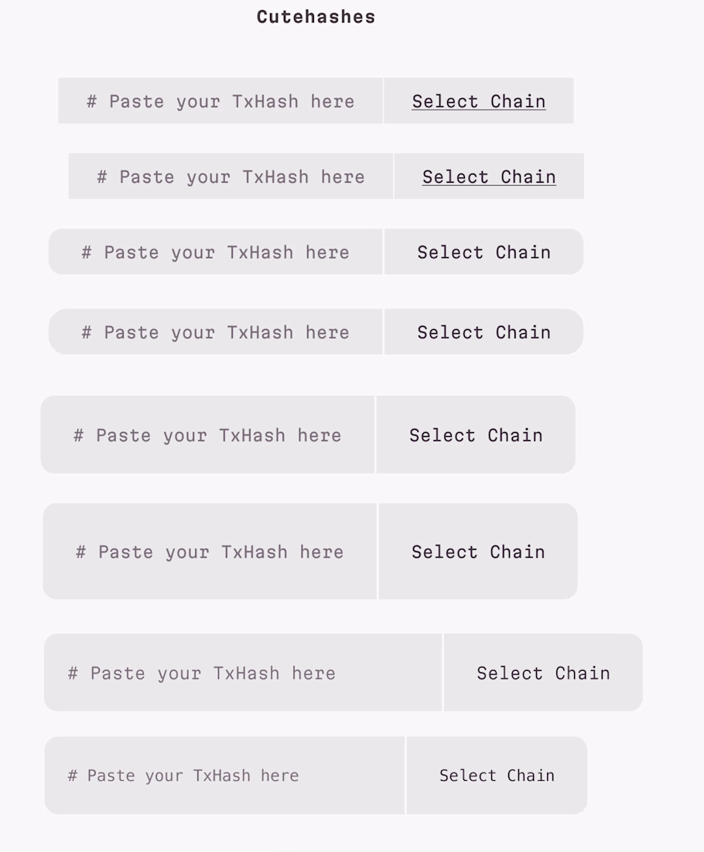This screenshot has height=852, width=704.
Task: Focus the second row's Paste your TxHash field
Action: coord(231,177)
